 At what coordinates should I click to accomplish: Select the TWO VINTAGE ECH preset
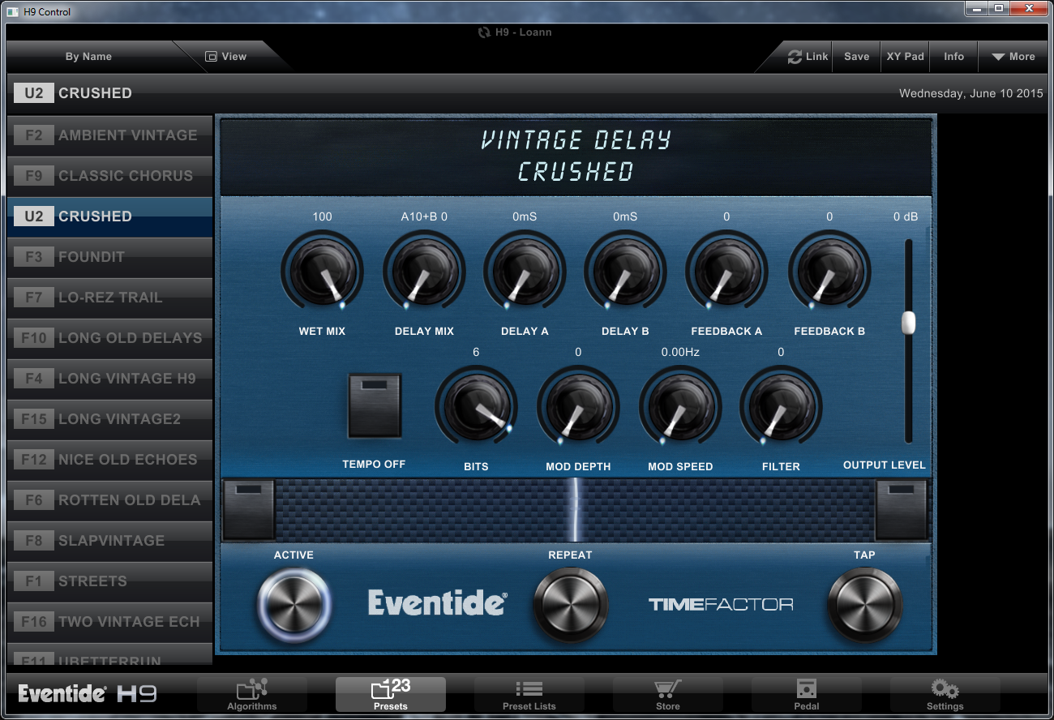pyautogui.click(x=109, y=622)
